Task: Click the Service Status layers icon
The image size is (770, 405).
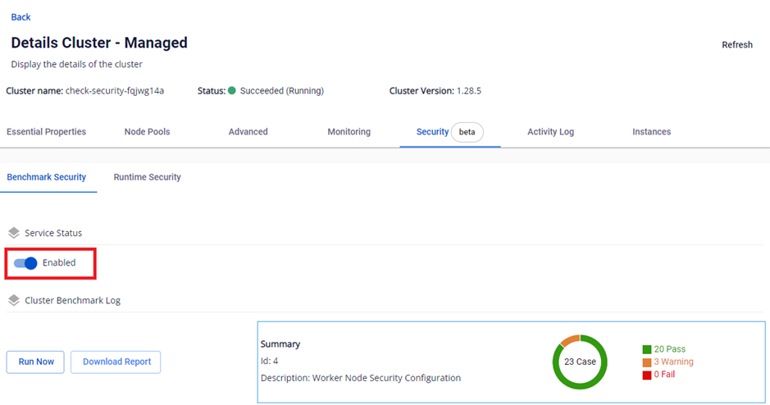Action: point(14,233)
